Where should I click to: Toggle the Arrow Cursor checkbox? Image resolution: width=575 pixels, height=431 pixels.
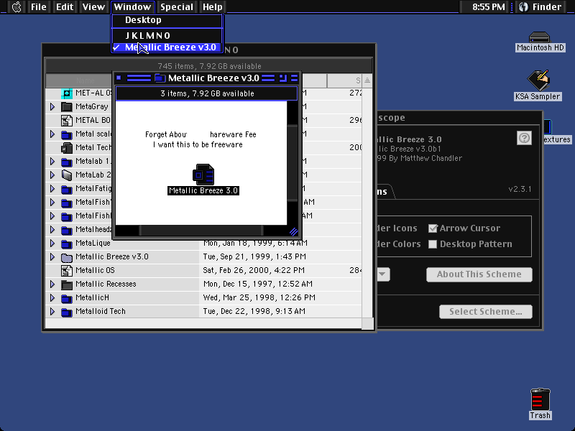point(433,228)
